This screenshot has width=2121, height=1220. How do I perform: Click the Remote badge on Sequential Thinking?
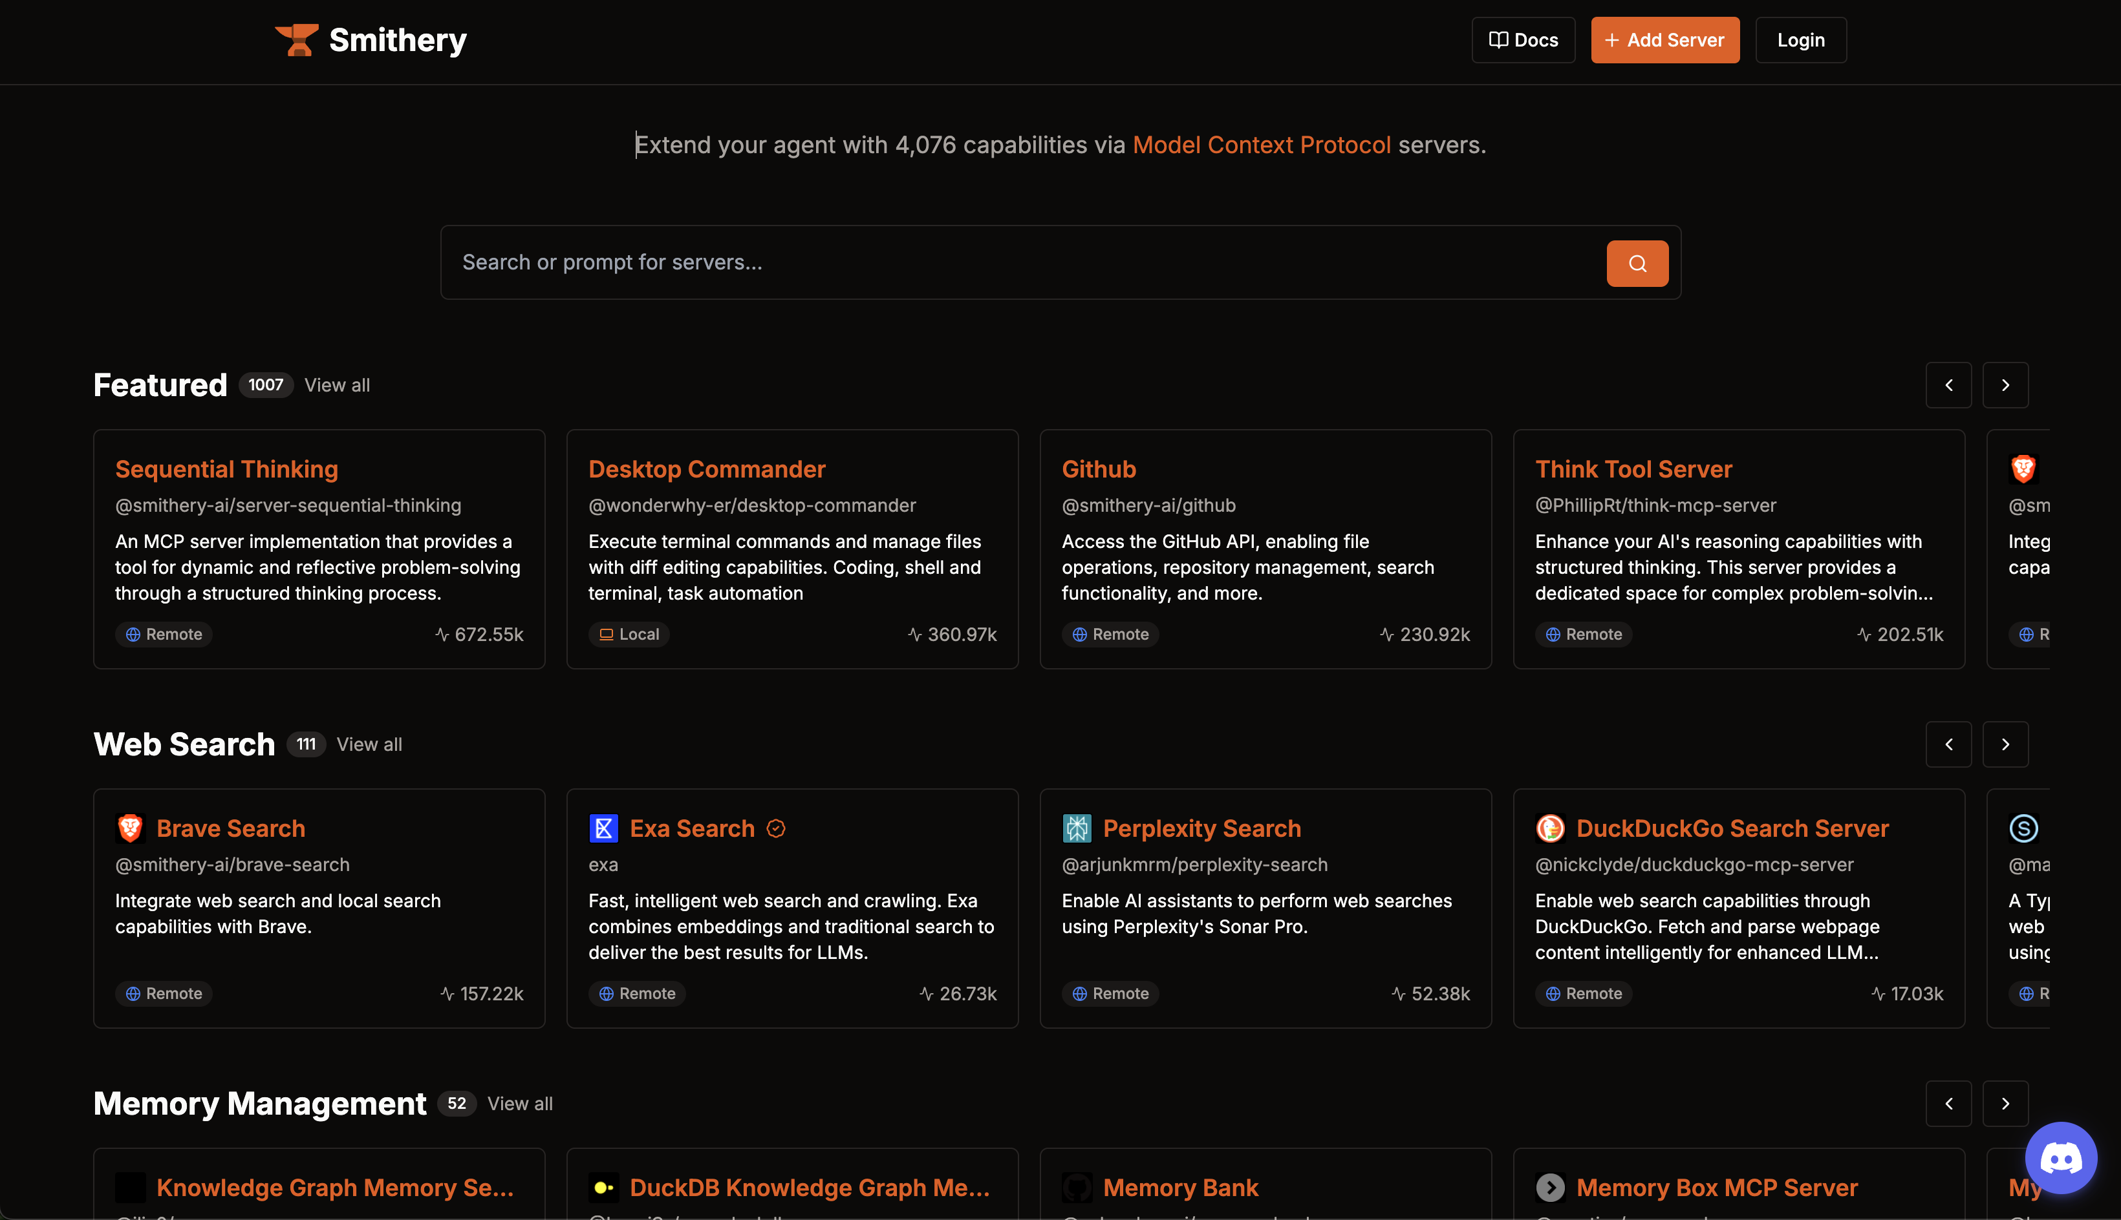pyautogui.click(x=164, y=635)
